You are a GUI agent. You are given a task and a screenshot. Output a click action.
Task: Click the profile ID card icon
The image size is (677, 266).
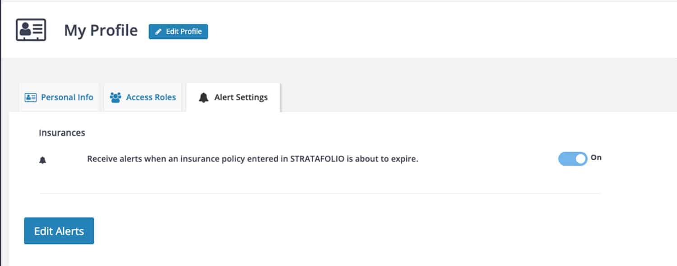(x=31, y=30)
